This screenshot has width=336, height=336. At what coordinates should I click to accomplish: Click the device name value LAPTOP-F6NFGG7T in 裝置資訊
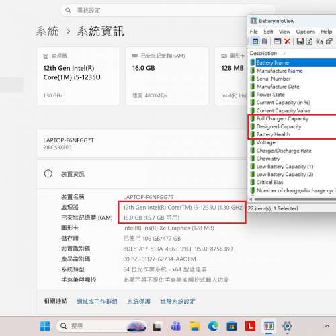(x=149, y=197)
